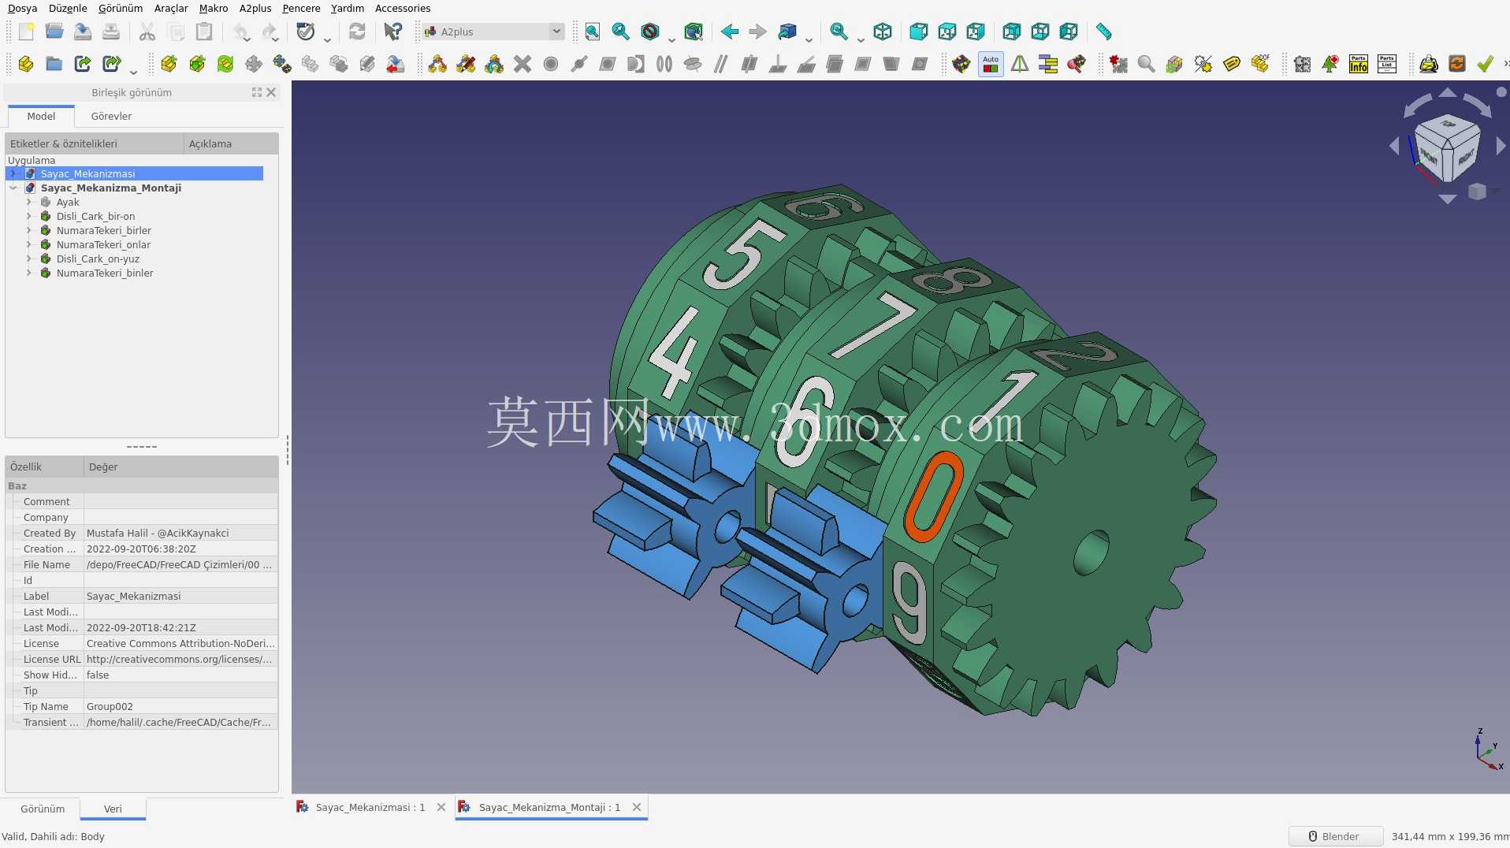Click the point-on-point constraint icon
The image size is (1510, 848).
pyautogui.click(x=551, y=64)
